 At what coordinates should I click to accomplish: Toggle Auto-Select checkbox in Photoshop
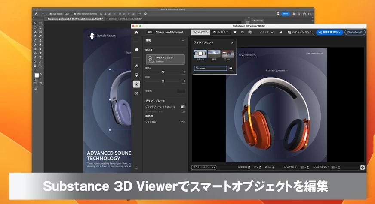pos(50,14)
